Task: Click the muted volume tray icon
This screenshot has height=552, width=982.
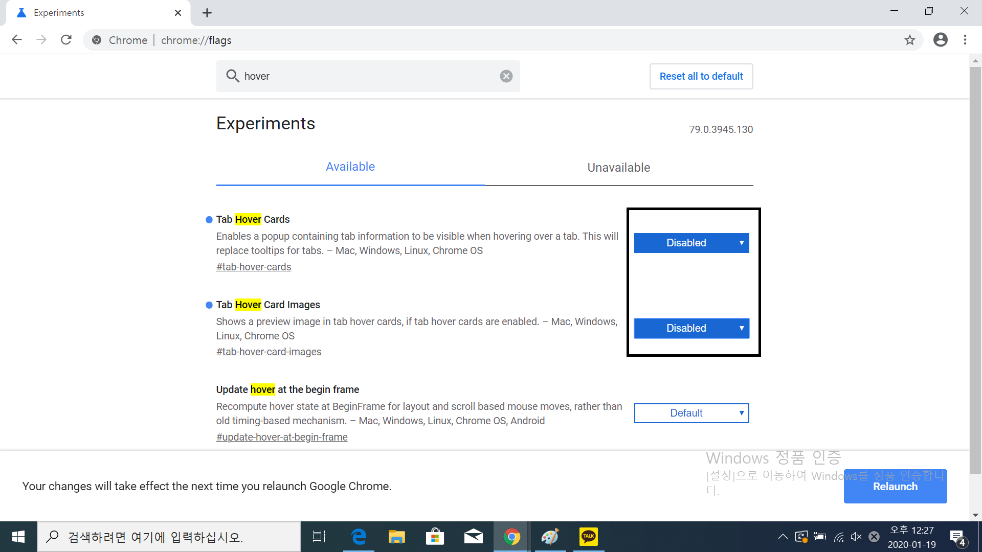Action: tap(856, 537)
